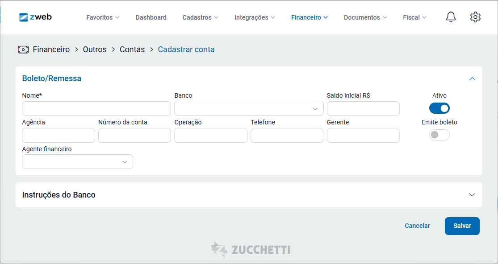
Task: Collapse the Boleto/Remessa section chevron
Action: pos(472,78)
